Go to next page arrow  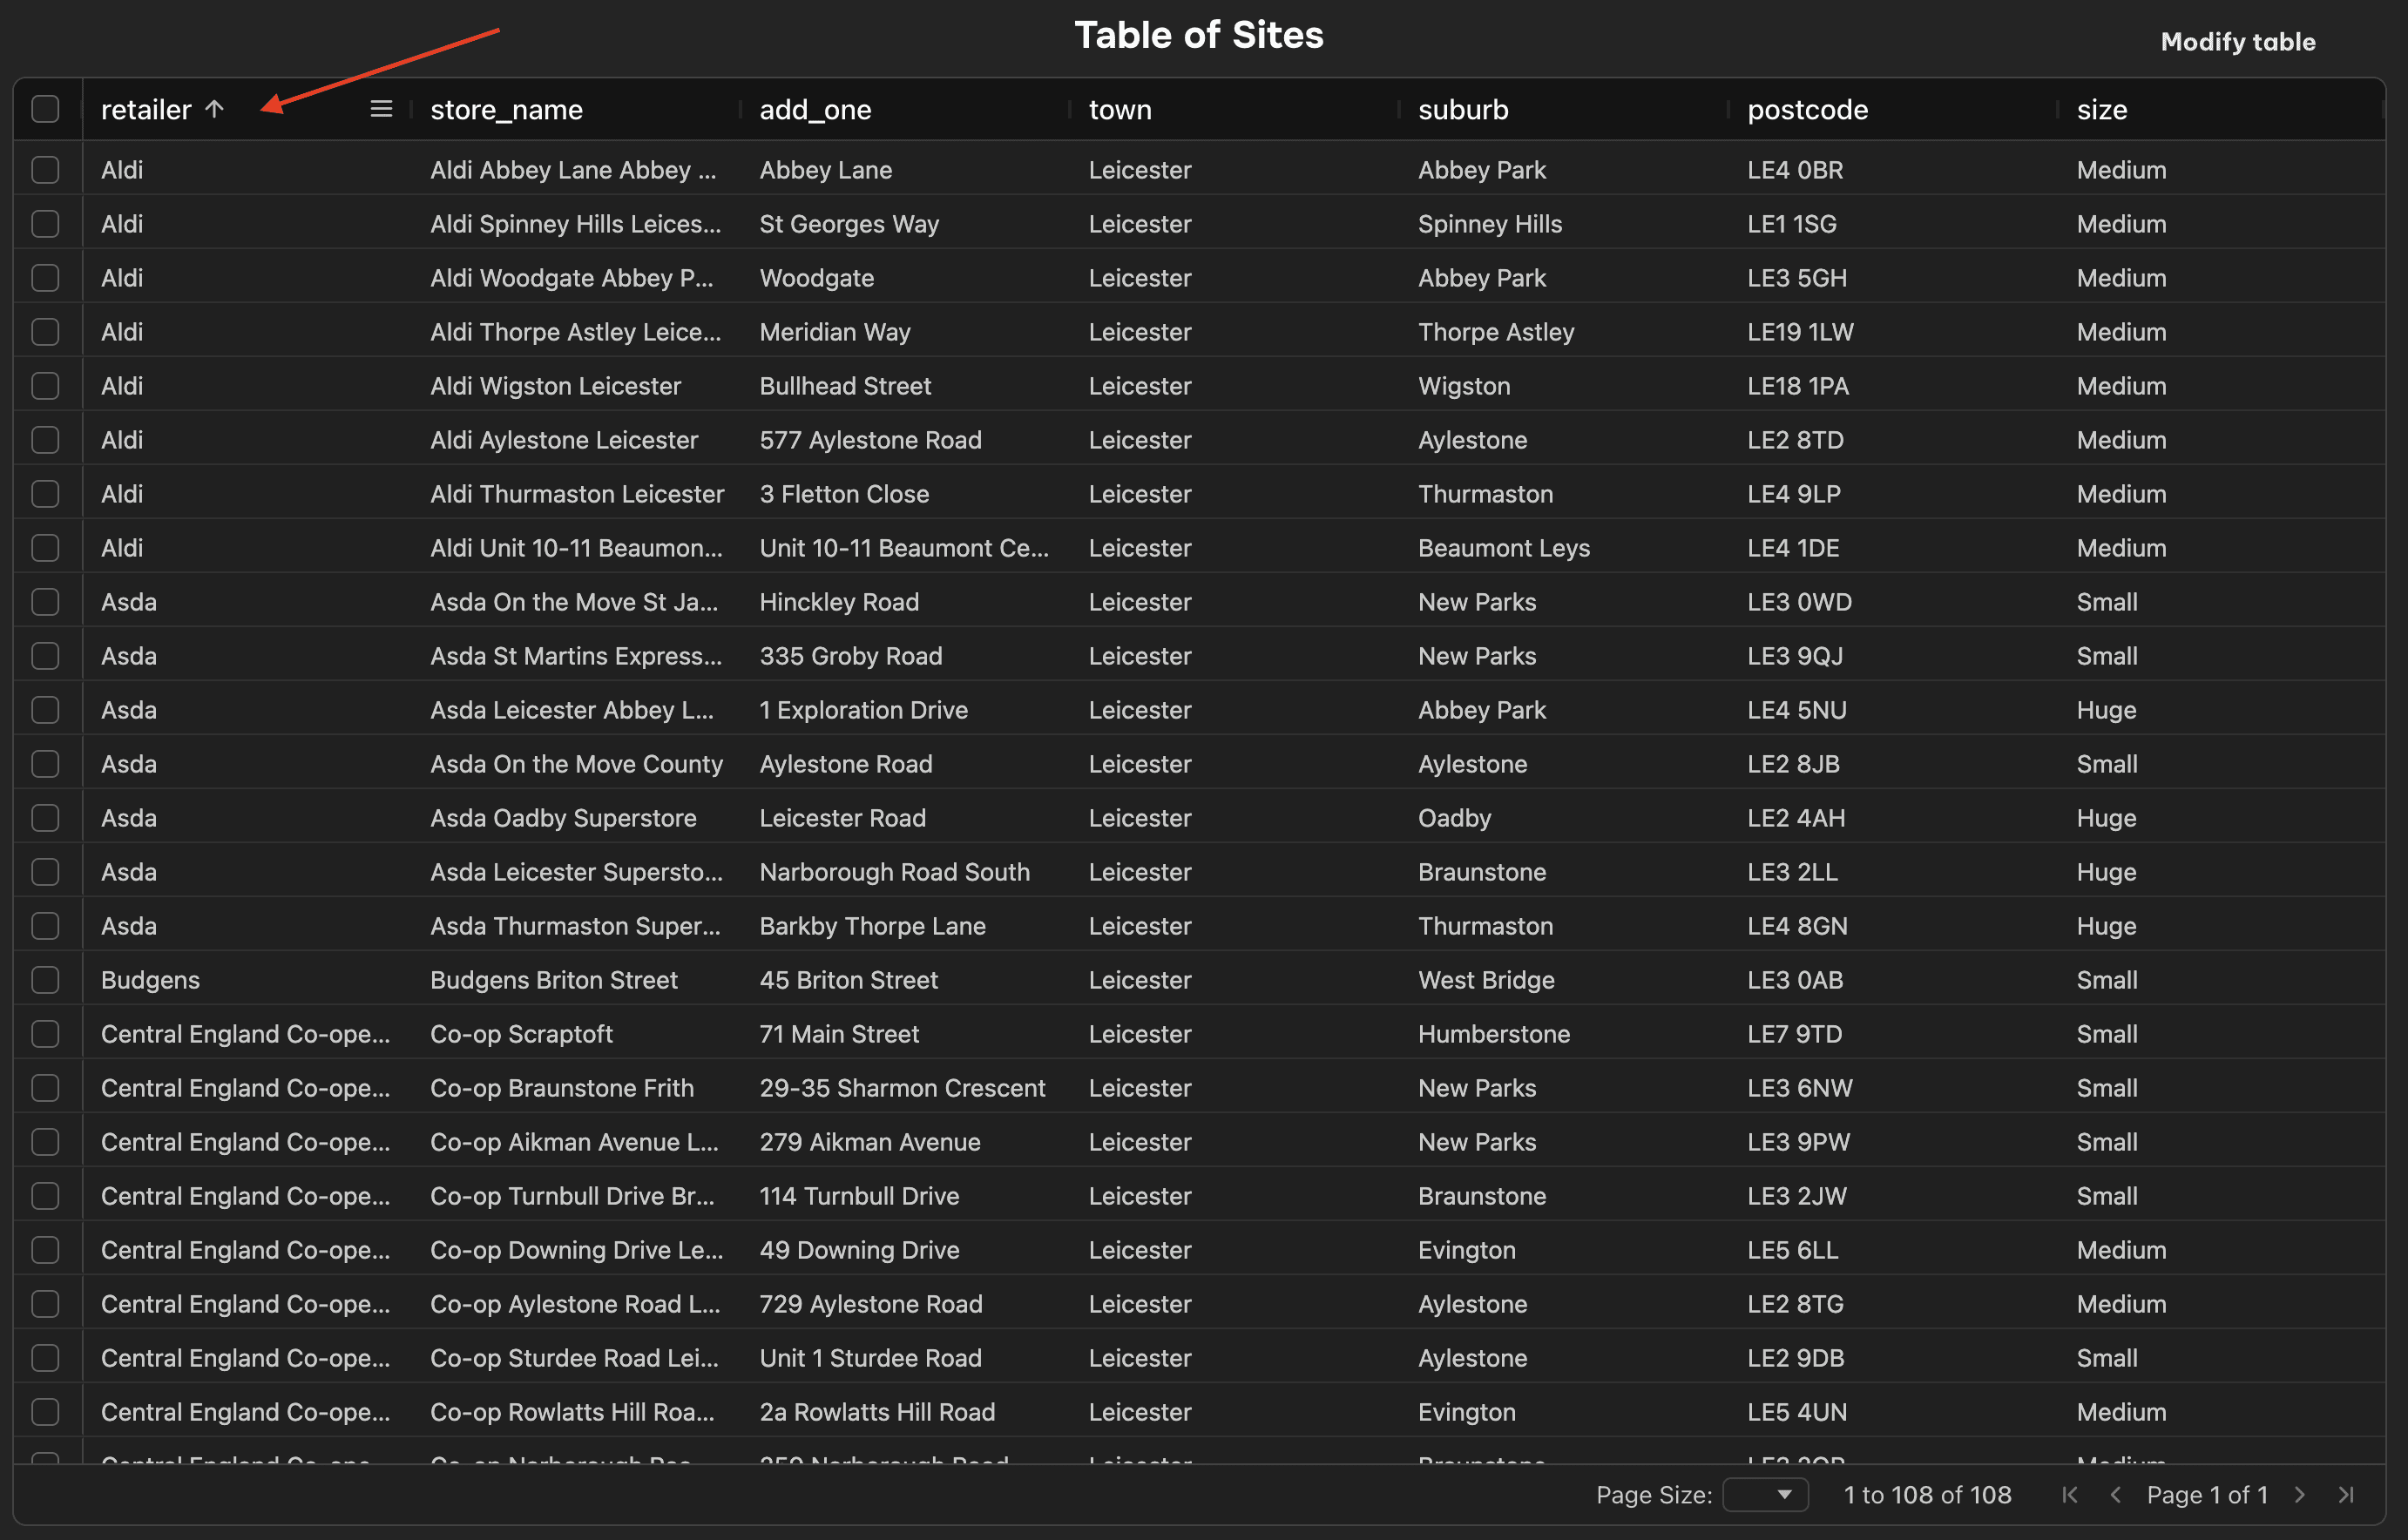tap(2299, 1494)
